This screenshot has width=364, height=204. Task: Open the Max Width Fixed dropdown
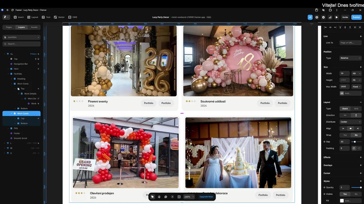357,87
